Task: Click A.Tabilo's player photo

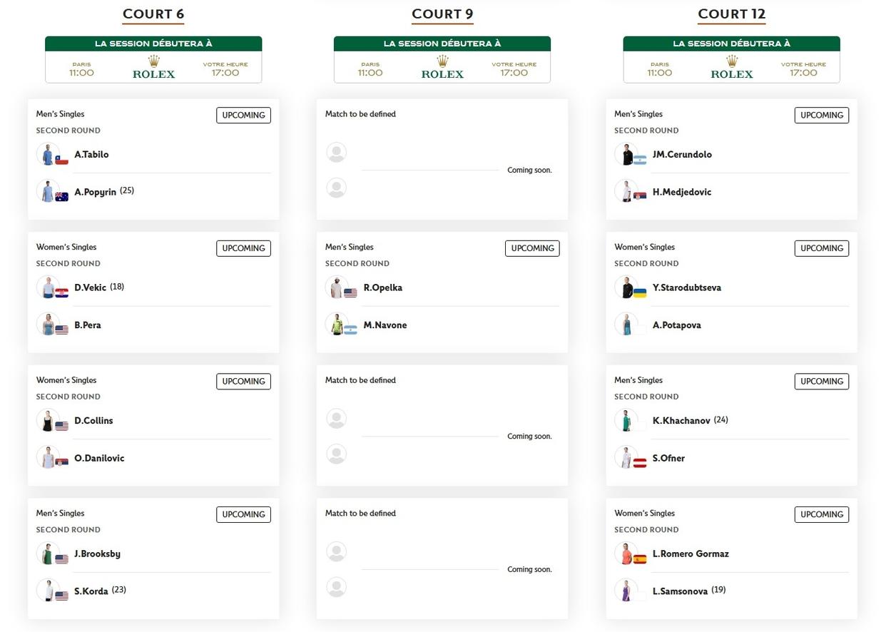Action: click(x=47, y=154)
